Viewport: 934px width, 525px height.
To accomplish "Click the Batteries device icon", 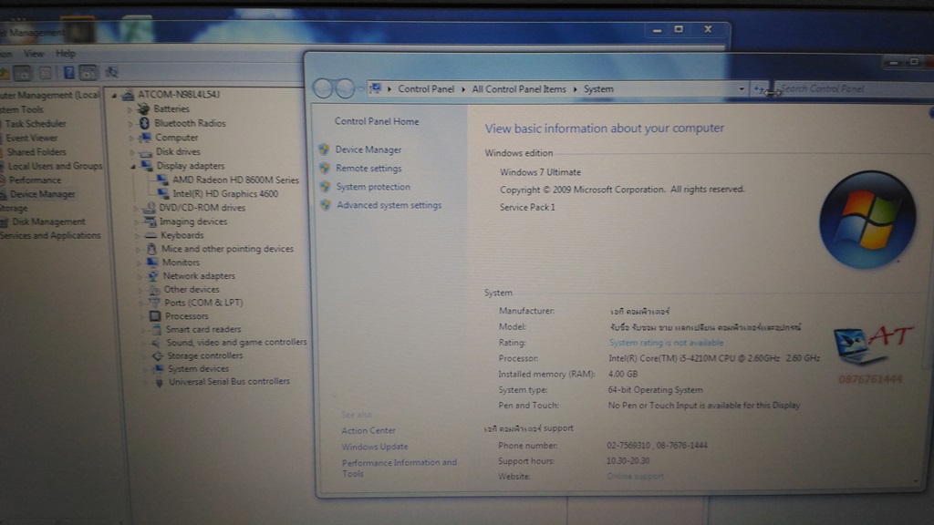I will click(x=145, y=109).
